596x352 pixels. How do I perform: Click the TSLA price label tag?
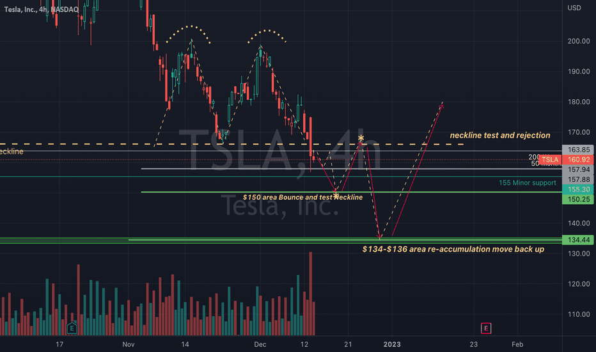(549, 159)
